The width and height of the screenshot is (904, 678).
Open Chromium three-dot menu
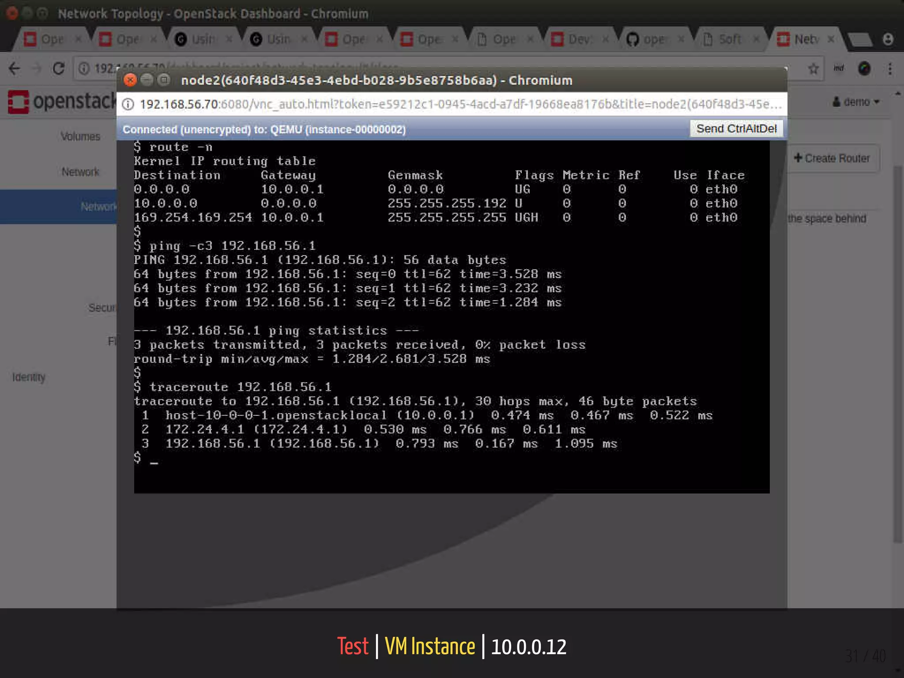890,68
